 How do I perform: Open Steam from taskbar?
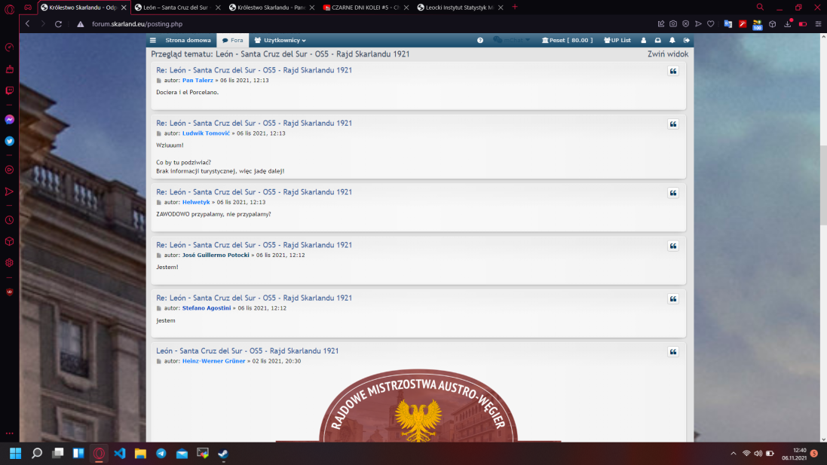[223, 454]
